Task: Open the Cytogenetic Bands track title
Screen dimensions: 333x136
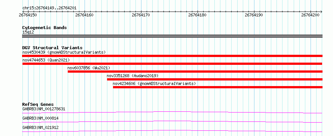Action: click(x=45, y=28)
